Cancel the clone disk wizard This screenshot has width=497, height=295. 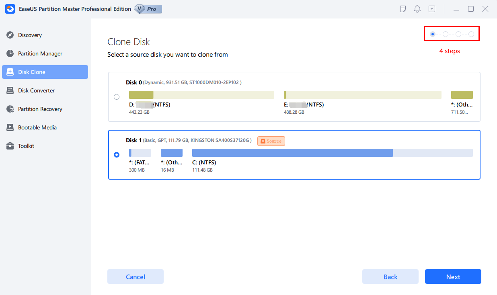click(135, 277)
